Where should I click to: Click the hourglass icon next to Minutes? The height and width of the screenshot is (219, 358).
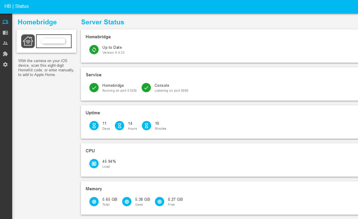tap(147, 126)
